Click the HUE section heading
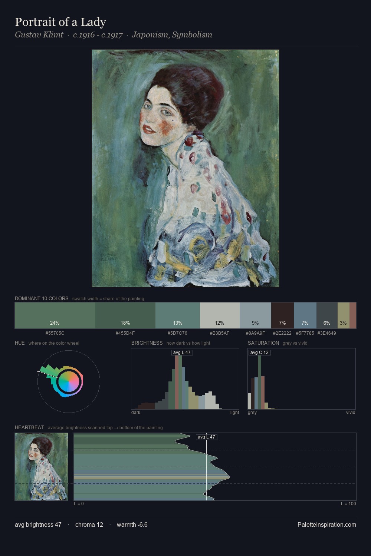371x556 pixels. tap(20, 343)
